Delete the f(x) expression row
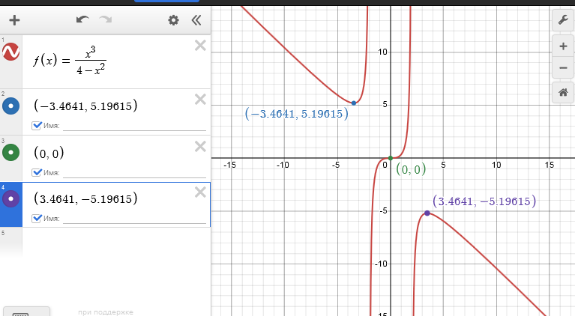The width and height of the screenshot is (575, 316). coord(200,46)
